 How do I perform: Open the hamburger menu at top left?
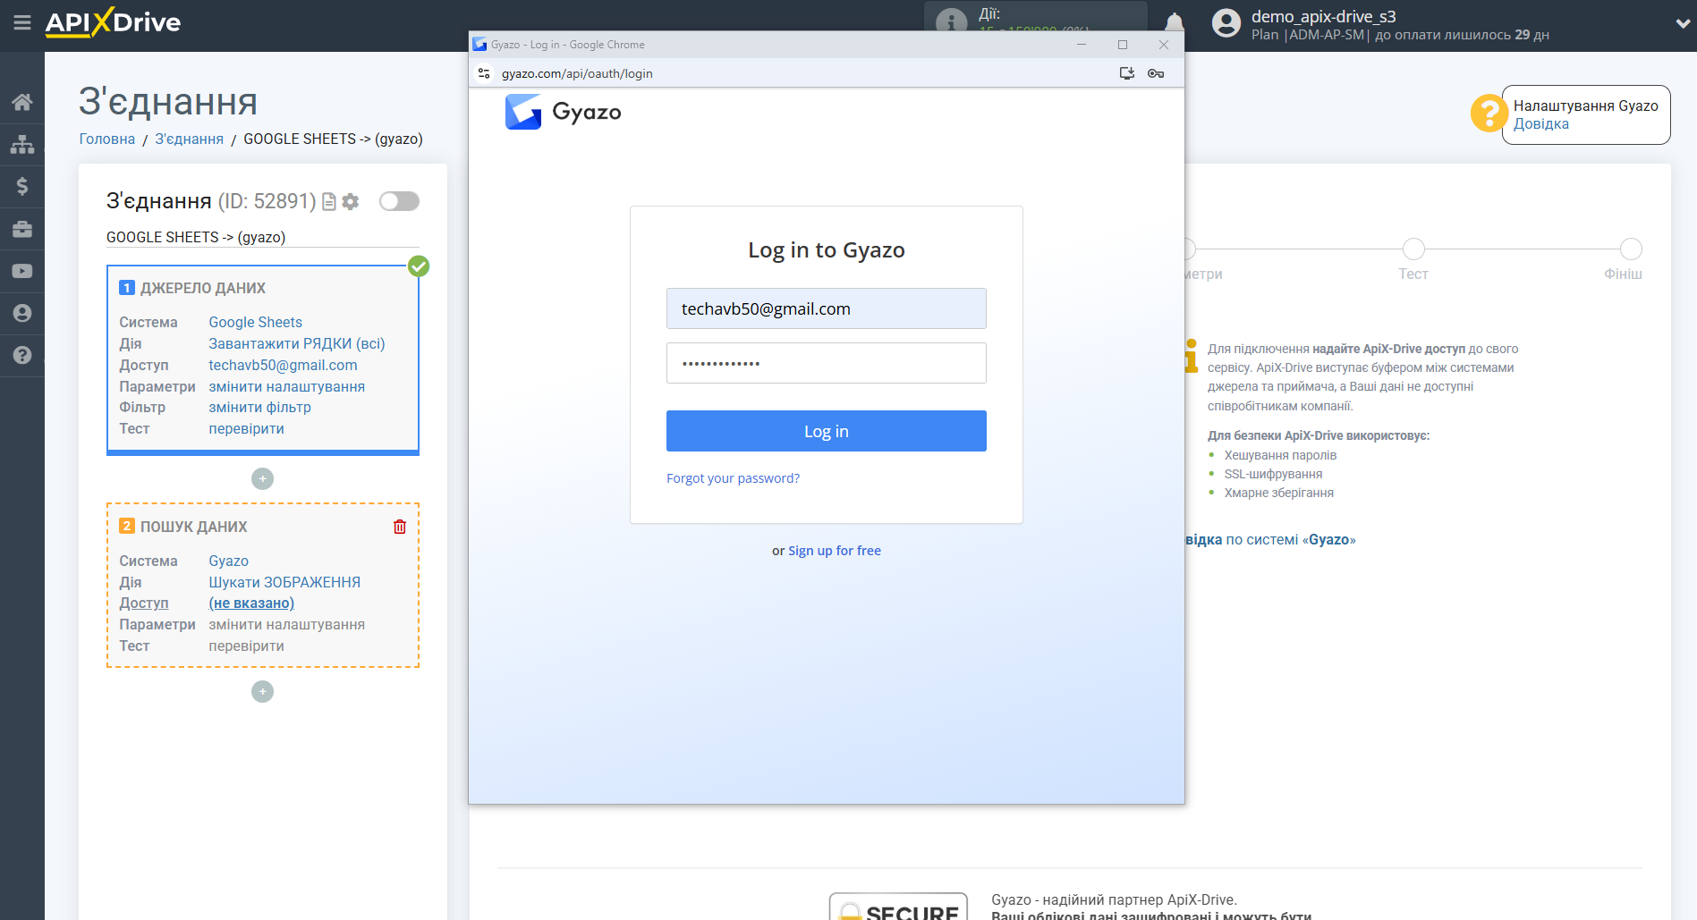click(22, 24)
